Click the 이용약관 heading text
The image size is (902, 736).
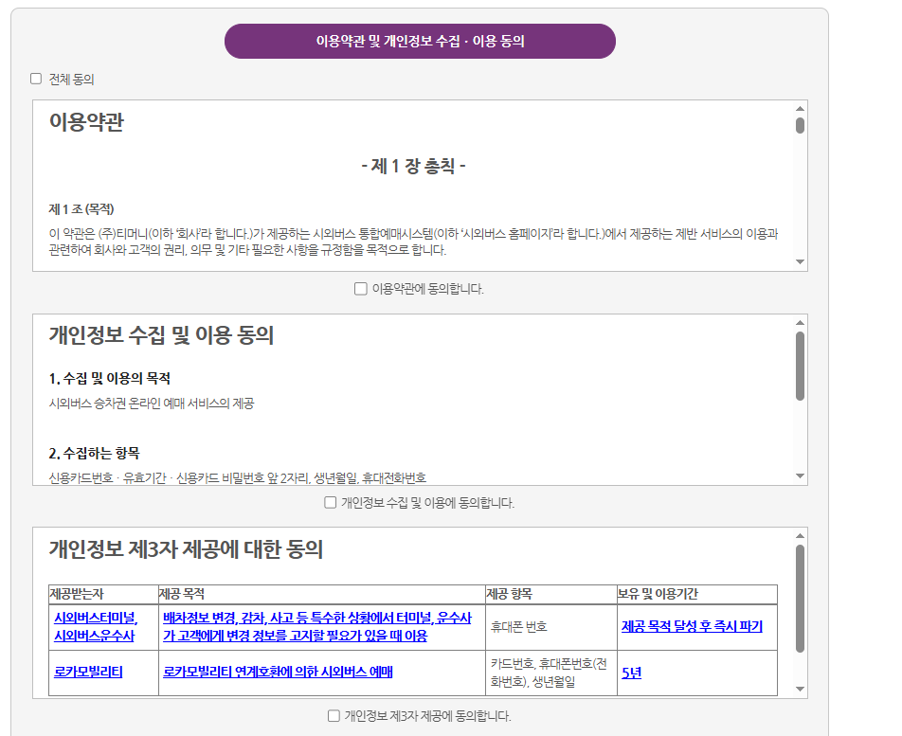86,122
